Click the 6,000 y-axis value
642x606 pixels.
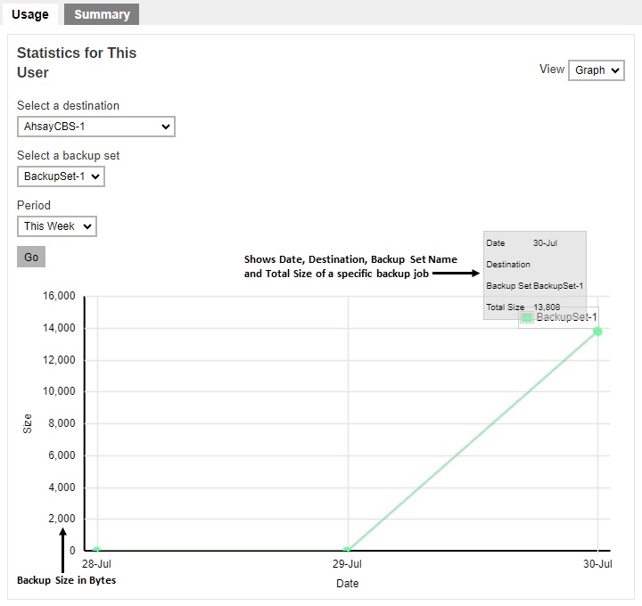tap(62, 455)
